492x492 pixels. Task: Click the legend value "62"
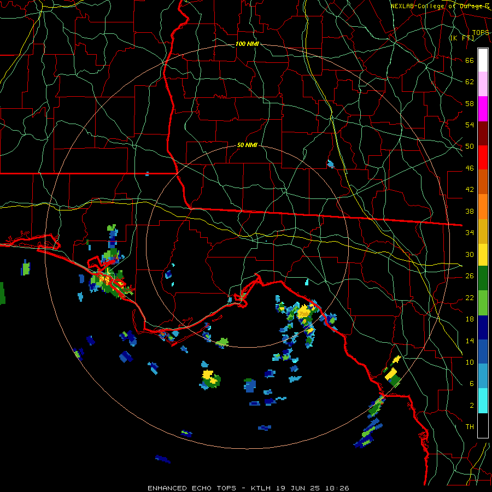pos(470,82)
